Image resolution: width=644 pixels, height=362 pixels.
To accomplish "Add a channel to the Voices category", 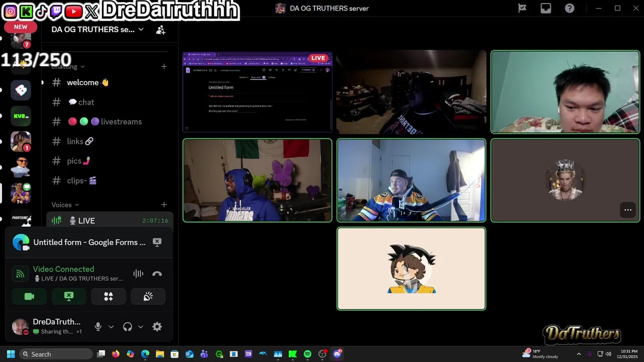I will click(164, 205).
